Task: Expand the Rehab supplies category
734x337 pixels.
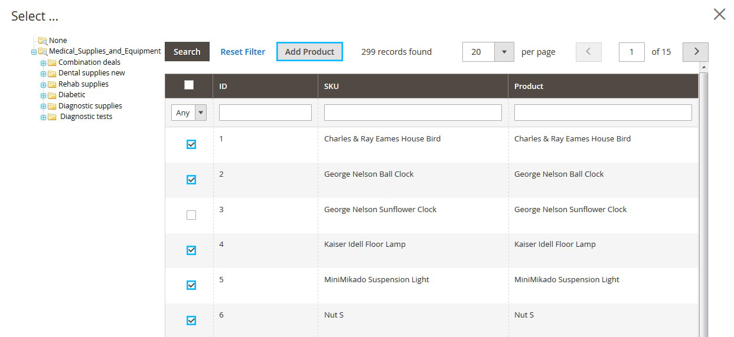Action: pyautogui.click(x=43, y=85)
